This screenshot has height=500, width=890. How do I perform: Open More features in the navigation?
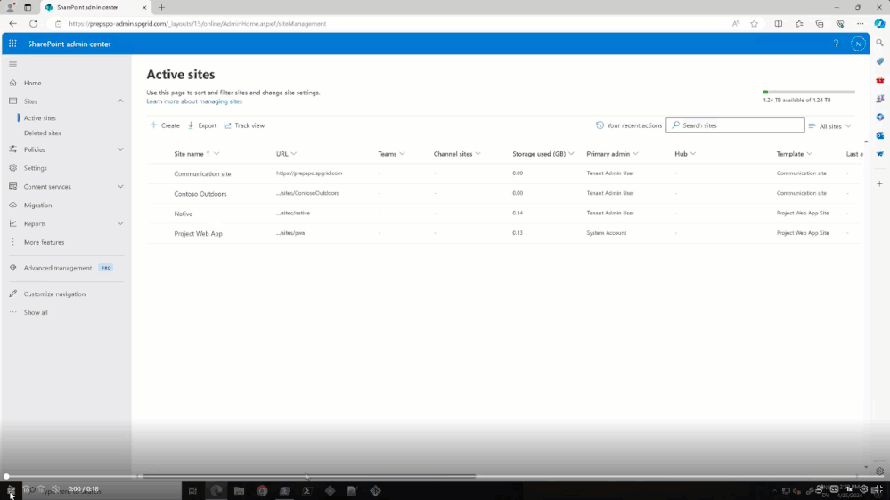coord(44,242)
